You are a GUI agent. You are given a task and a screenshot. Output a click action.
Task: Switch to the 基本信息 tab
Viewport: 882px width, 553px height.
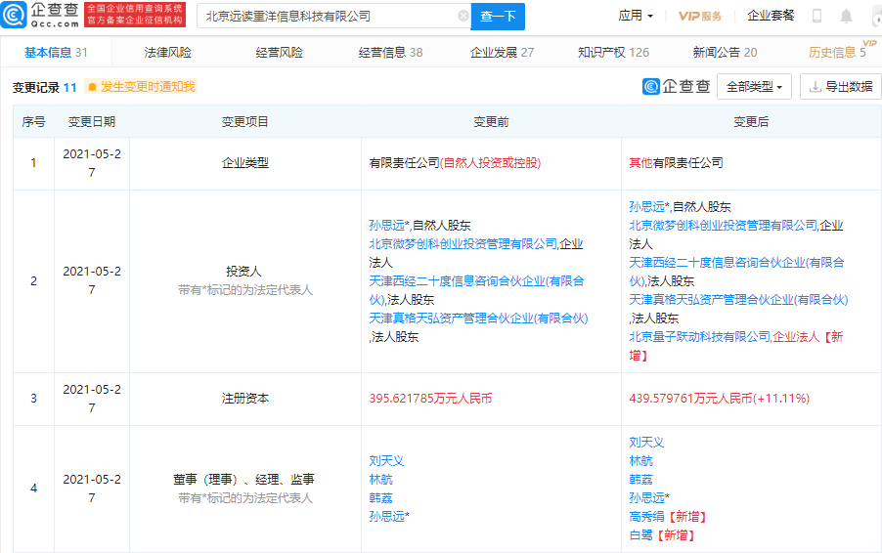[56, 52]
